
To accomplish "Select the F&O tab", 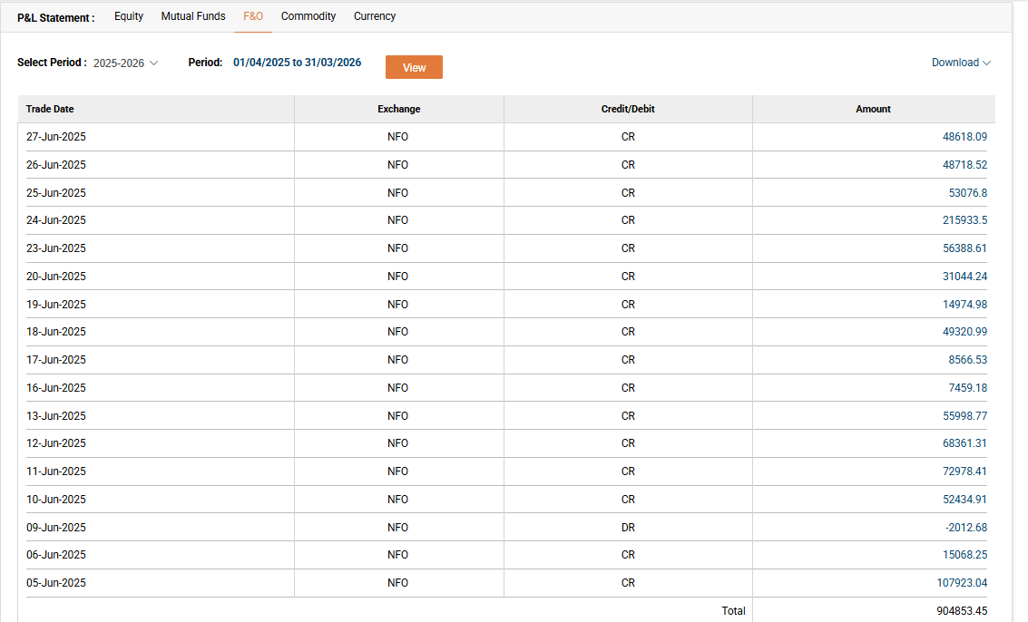I will 253,16.
